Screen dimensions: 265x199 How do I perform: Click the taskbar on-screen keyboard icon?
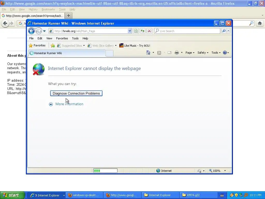(222, 195)
